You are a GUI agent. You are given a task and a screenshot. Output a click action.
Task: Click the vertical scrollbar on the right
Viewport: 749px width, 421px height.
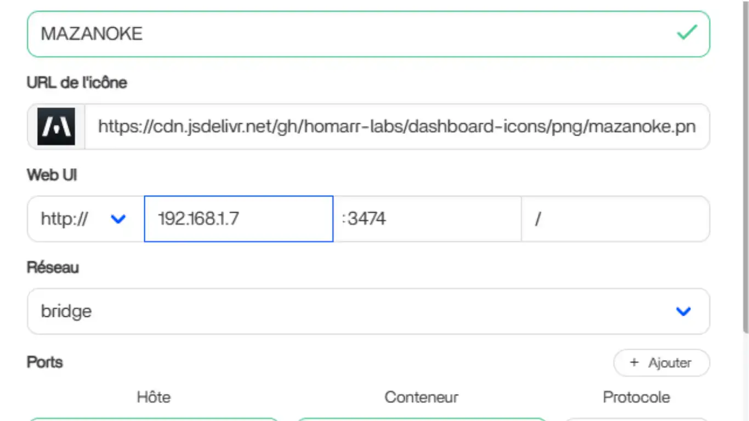[745, 164]
